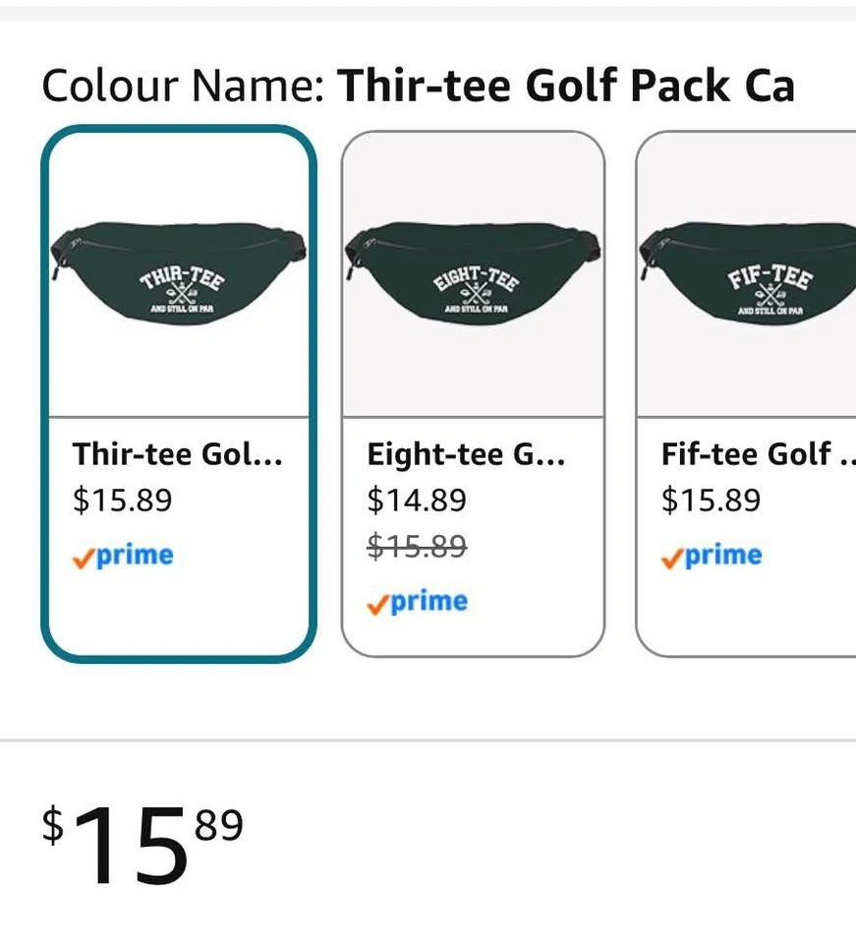This screenshot has height=944, width=856.
Task: Click the $14.89 sale price on Eight-tee
Action: click(417, 501)
